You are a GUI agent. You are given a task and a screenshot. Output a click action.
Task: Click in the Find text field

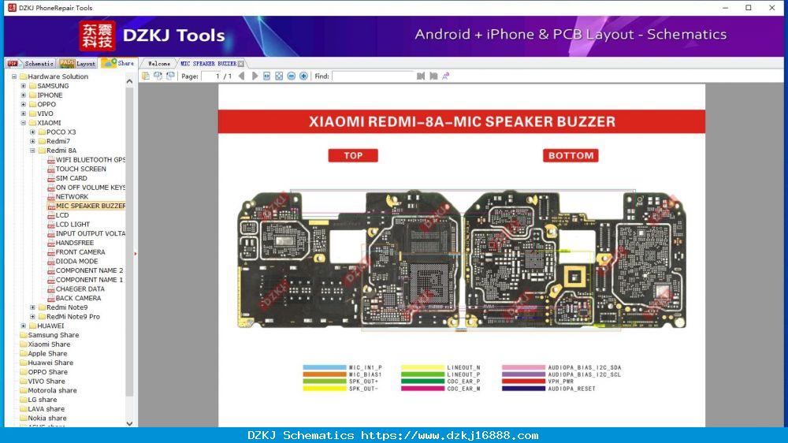(x=373, y=76)
